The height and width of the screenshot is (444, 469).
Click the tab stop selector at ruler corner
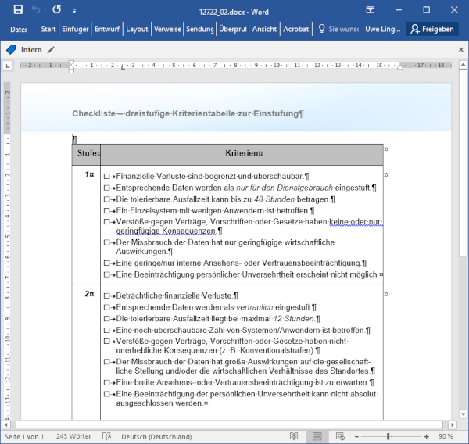point(9,65)
